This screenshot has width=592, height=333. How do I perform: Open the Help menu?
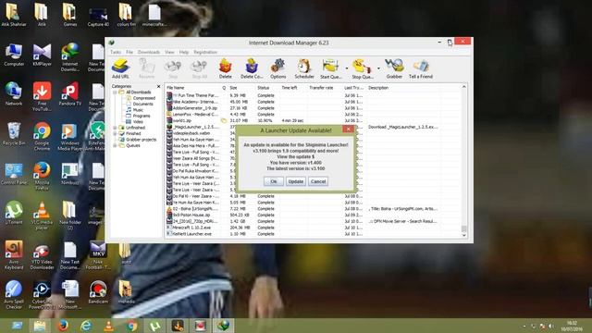[x=184, y=52]
